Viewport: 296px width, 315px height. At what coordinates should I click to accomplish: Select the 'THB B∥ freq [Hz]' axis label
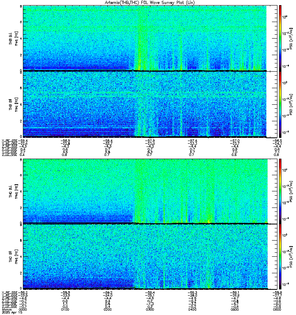point(13,104)
